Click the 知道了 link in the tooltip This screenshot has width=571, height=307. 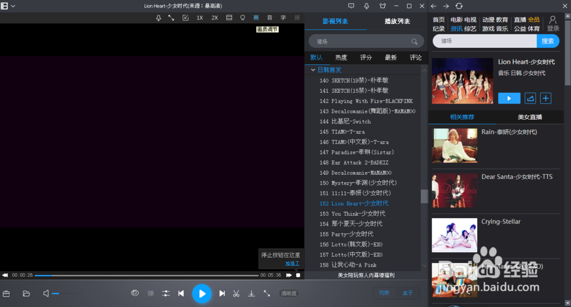click(x=292, y=263)
